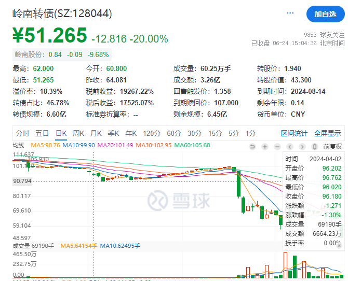Select the 日K chart tab

point(61,133)
